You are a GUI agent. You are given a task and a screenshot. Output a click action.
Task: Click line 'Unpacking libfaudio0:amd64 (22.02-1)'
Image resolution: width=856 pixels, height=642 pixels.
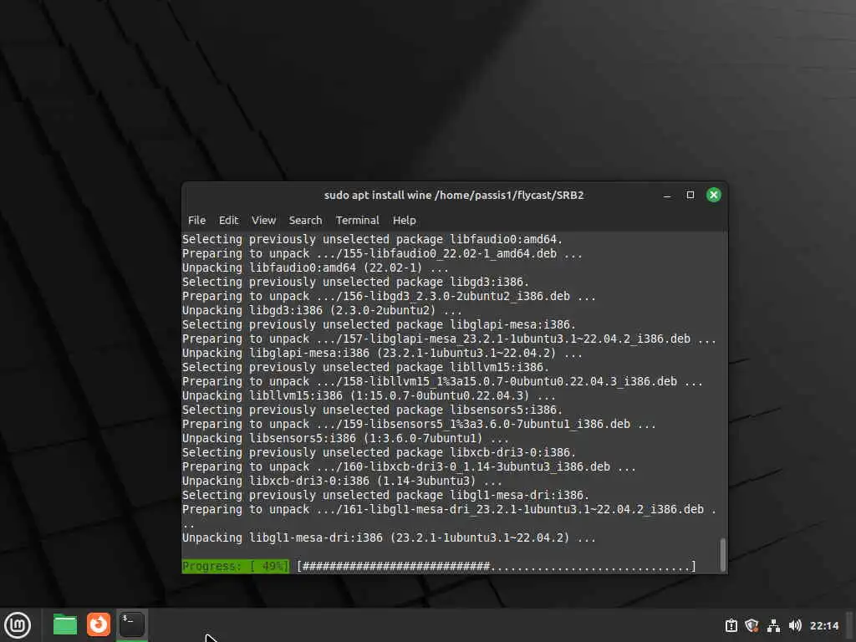coord(315,268)
